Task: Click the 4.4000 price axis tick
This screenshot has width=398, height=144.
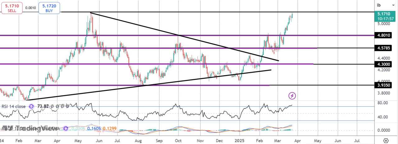Action: coord(383,58)
